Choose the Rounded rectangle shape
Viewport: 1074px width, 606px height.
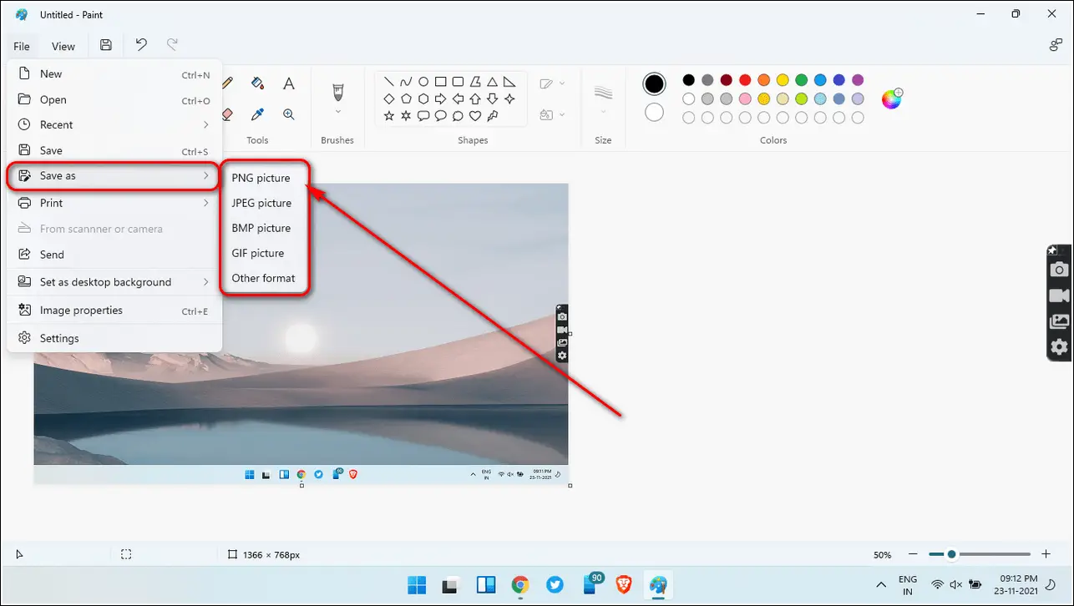(x=458, y=82)
